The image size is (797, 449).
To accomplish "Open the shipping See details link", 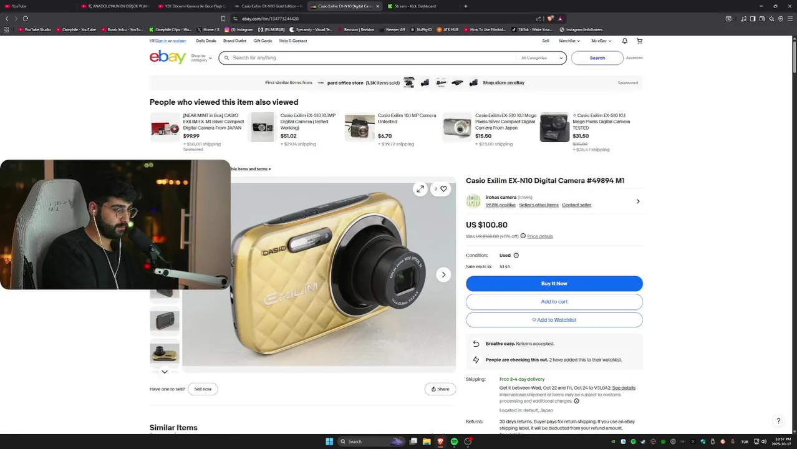I will (x=624, y=388).
